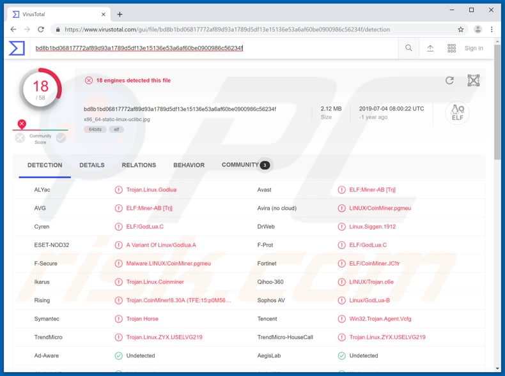Click the Symantec Trojan Horse alert icon
The height and width of the screenshot is (376, 505).
click(118, 319)
